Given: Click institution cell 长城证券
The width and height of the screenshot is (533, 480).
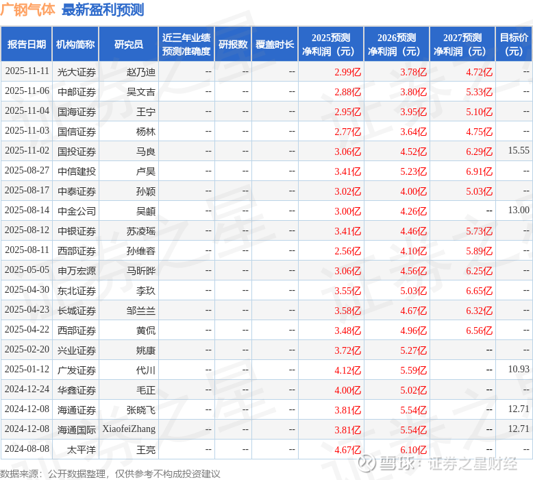Looking at the screenshot, I should click(77, 311).
